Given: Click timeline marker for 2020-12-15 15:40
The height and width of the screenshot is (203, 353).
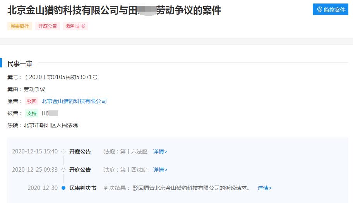Looking at the screenshot, I should coord(63,151).
